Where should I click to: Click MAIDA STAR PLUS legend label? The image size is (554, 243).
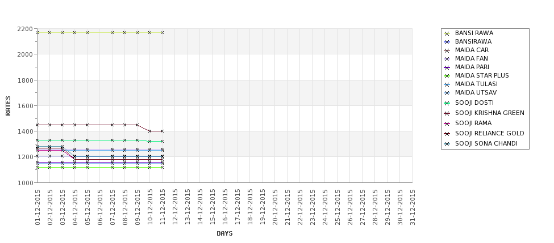pos(482,75)
